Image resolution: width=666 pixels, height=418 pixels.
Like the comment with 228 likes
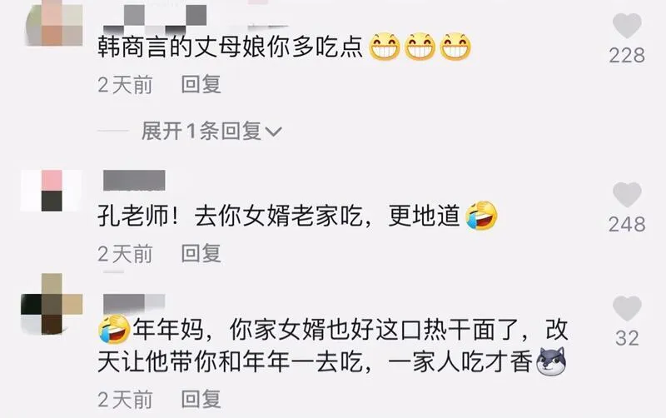pos(627,26)
